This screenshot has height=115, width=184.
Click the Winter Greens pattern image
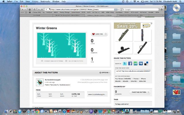click(61, 45)
